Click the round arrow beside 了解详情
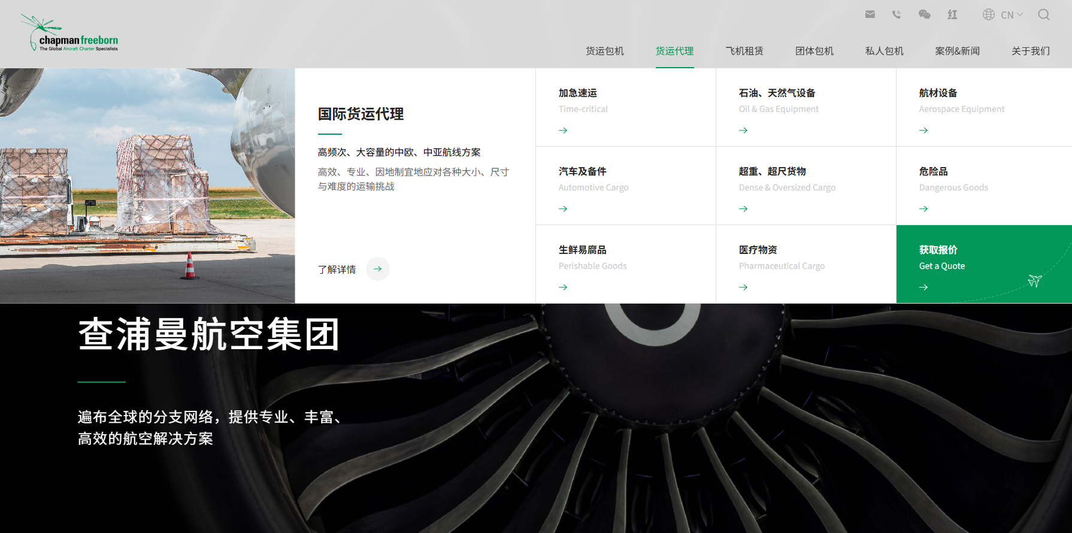1072x533 pixels. point(378,269)
